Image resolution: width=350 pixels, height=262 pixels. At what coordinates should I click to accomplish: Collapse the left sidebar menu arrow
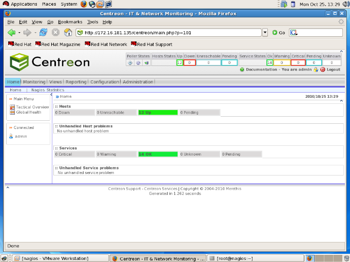click(x=51, y=95)
